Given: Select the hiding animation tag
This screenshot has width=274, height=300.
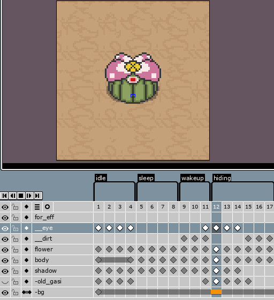Looking at the screenshot, I should click(x=222, y=178).
